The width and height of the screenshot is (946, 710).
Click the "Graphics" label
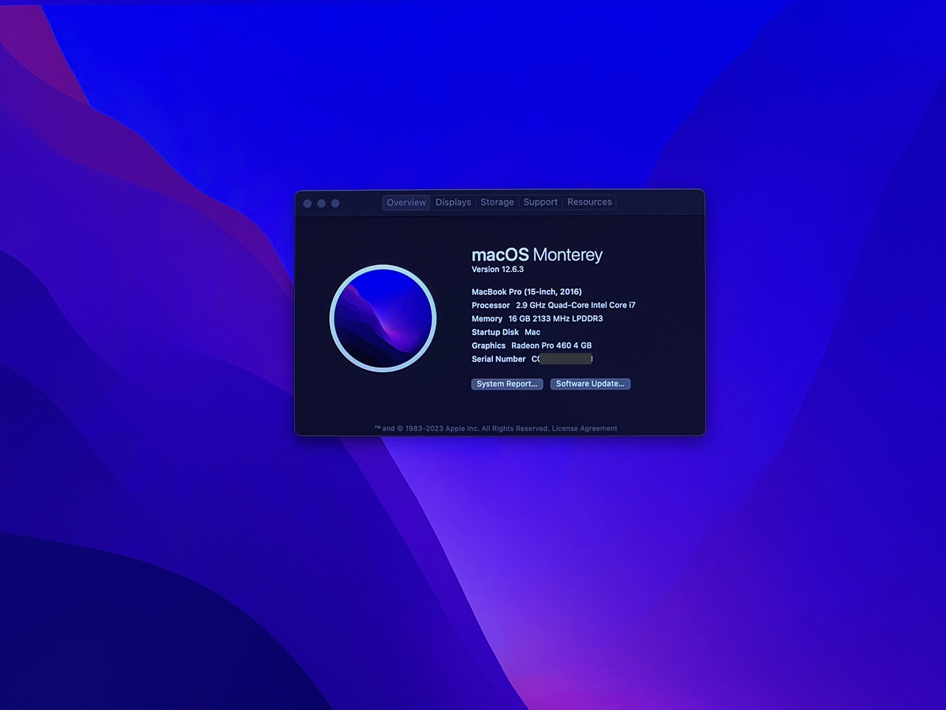point(488,345)
